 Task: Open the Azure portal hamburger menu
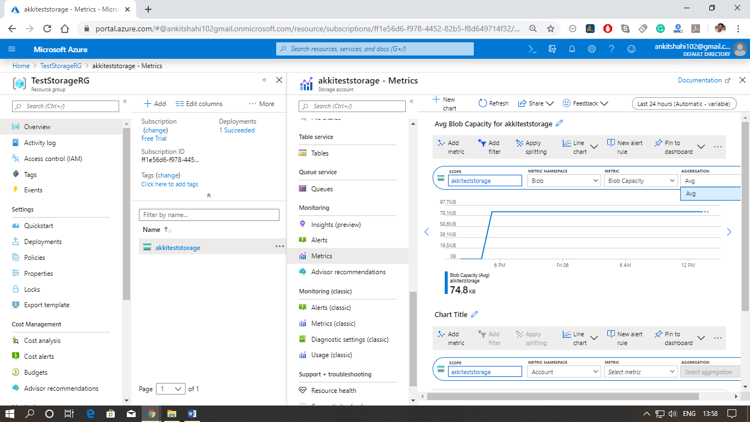[x=12, y=49]
